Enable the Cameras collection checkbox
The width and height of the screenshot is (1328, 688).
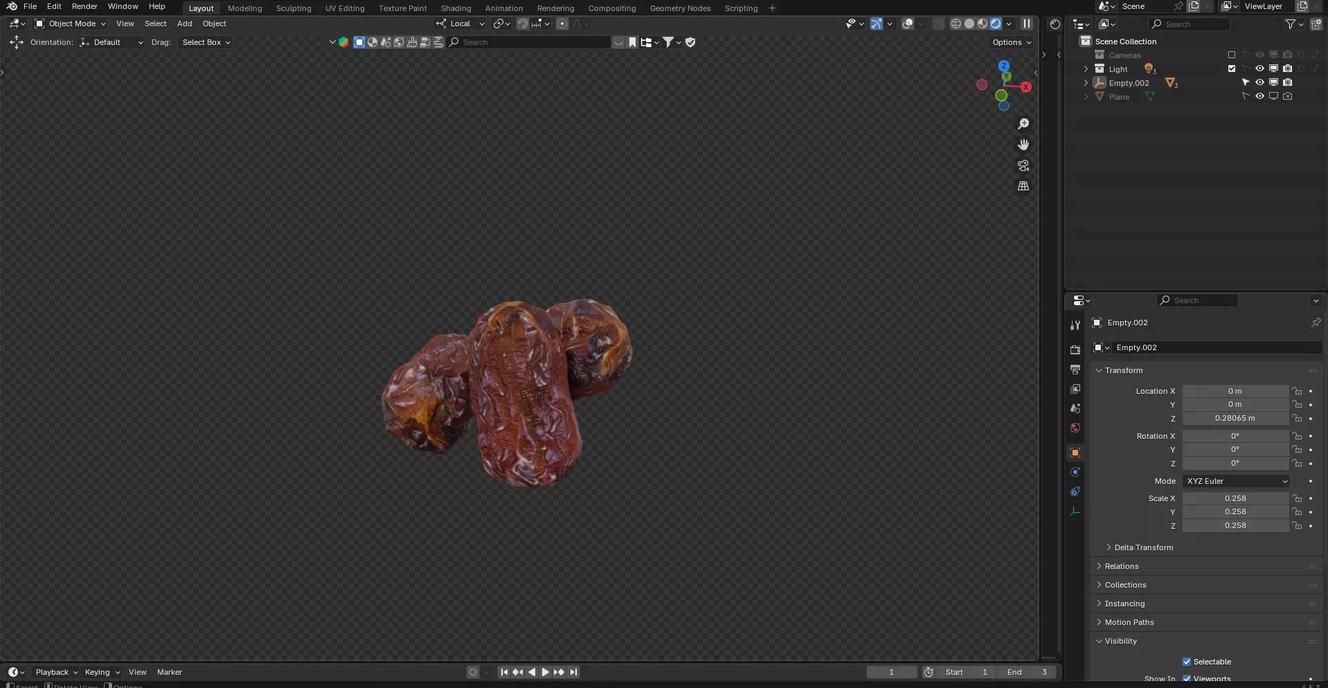(x=1231, y=55)
